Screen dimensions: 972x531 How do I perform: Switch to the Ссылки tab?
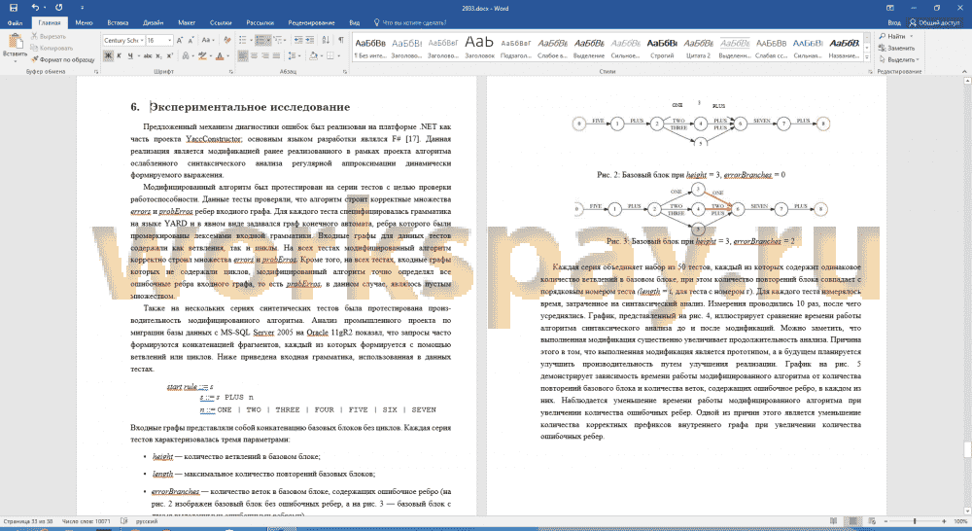[x=221, y=23]
